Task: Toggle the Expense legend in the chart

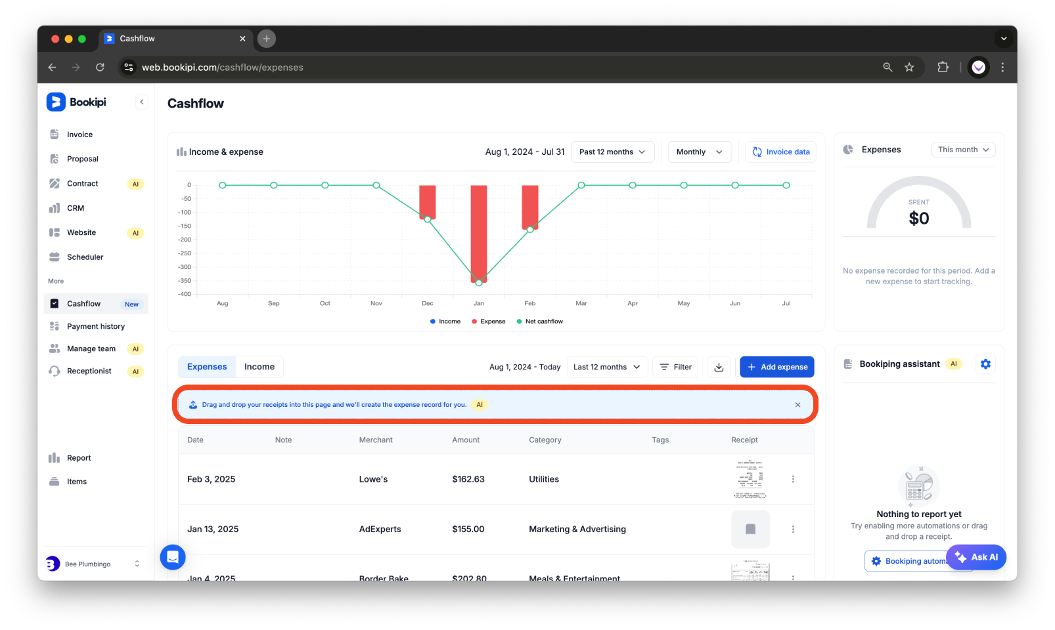Action: 488,321
